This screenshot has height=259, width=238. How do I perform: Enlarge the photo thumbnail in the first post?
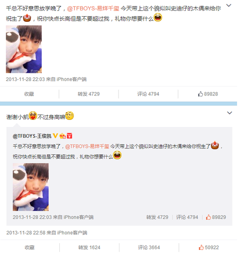pyautogui.click(x=24, y=49)
